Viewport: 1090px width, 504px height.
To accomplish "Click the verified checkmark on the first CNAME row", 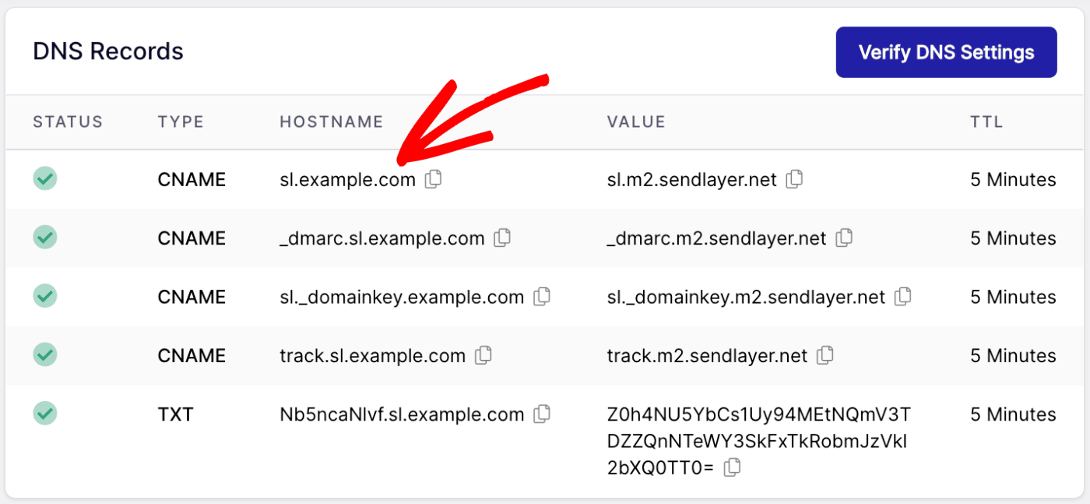I will pyautogui.click(x=44, y=179).
